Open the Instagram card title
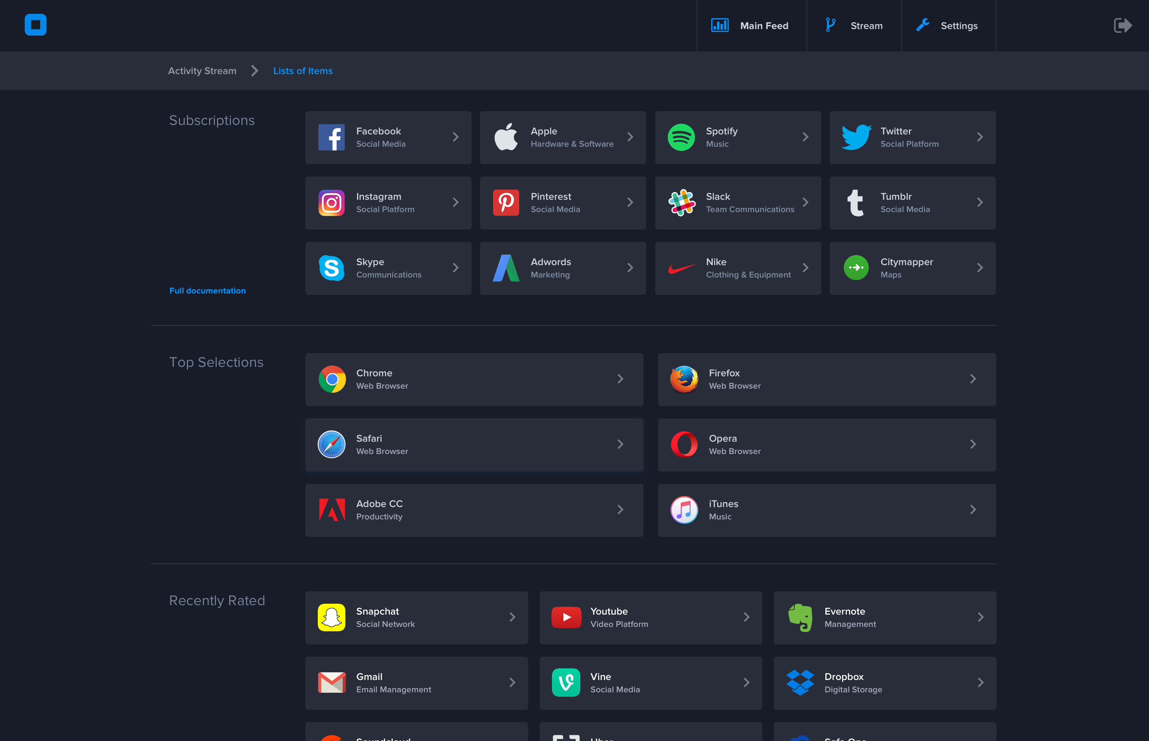Screen dimensions: 1149x741 379,196
